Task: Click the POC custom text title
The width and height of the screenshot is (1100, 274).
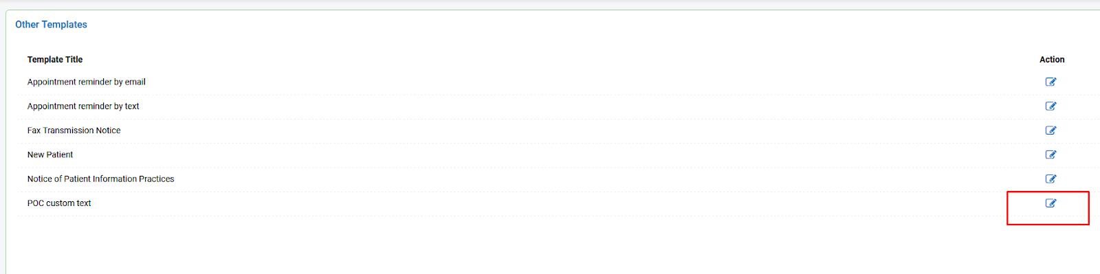Action: click(x=59, y=203)
